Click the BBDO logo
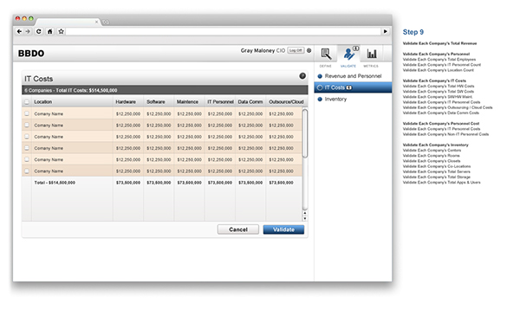520x336 pixels. click(31, 54)
